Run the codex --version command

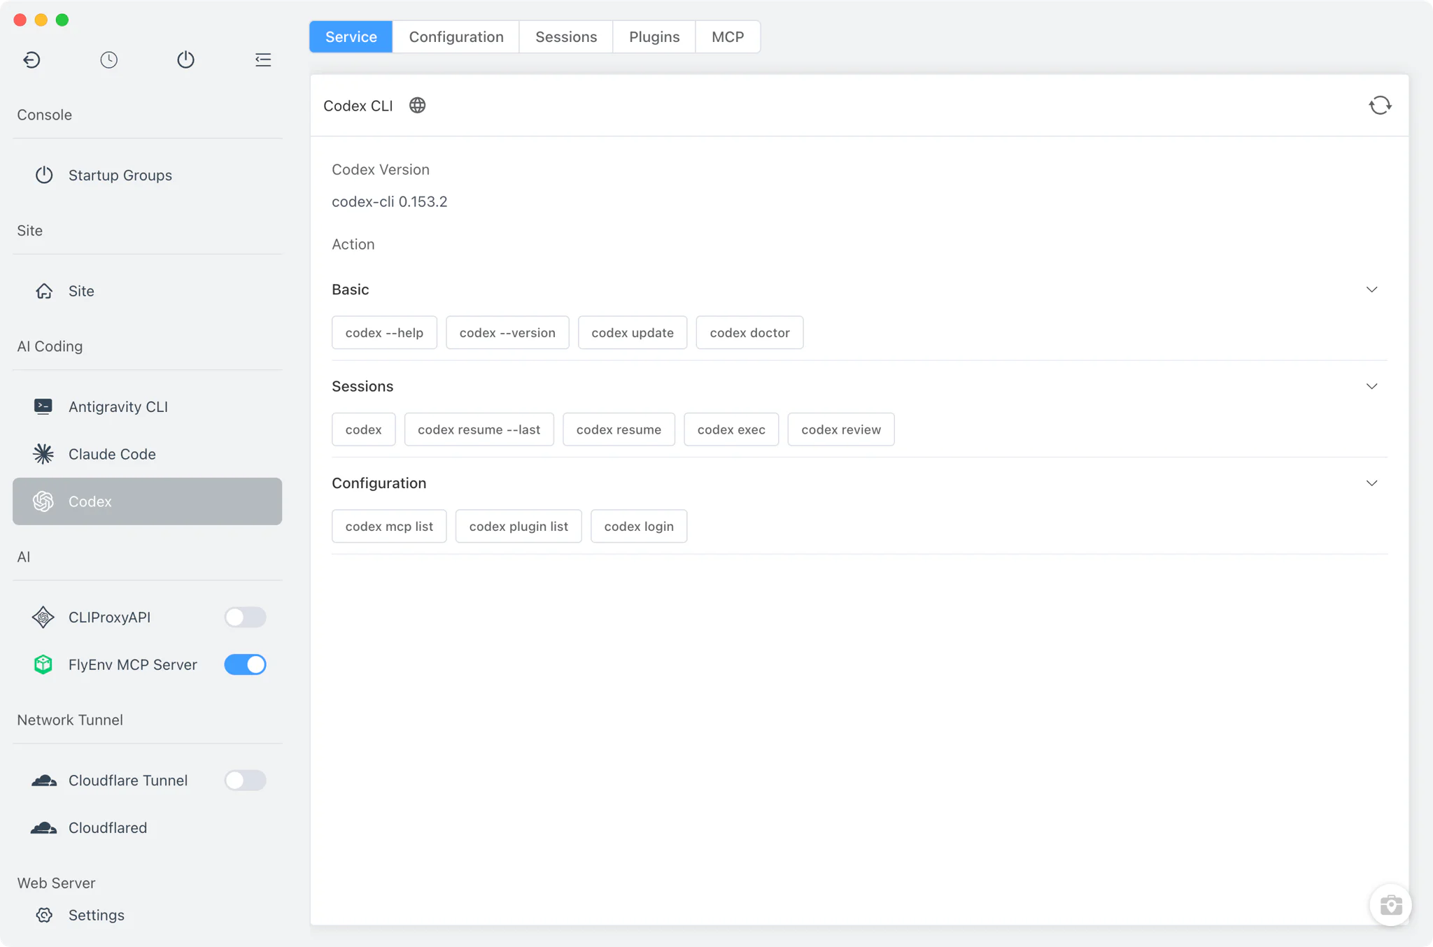point(507,333)
